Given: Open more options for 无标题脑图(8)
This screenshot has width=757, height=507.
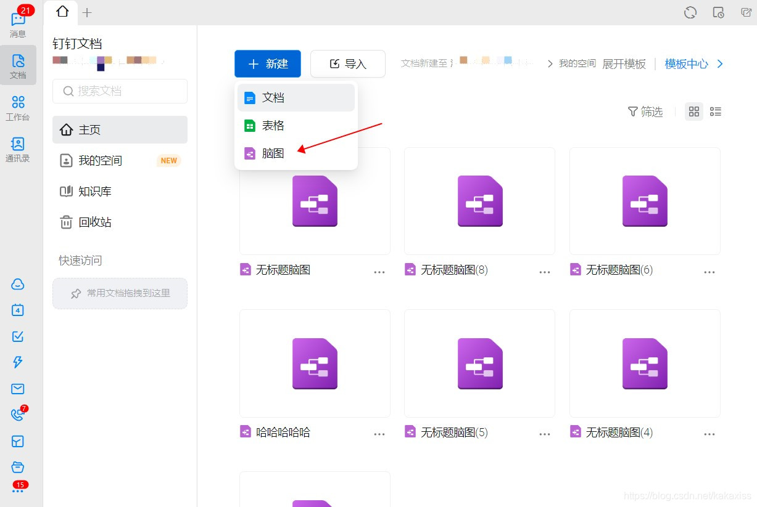Looking at the screenshot, I should (x=545, y=272).
